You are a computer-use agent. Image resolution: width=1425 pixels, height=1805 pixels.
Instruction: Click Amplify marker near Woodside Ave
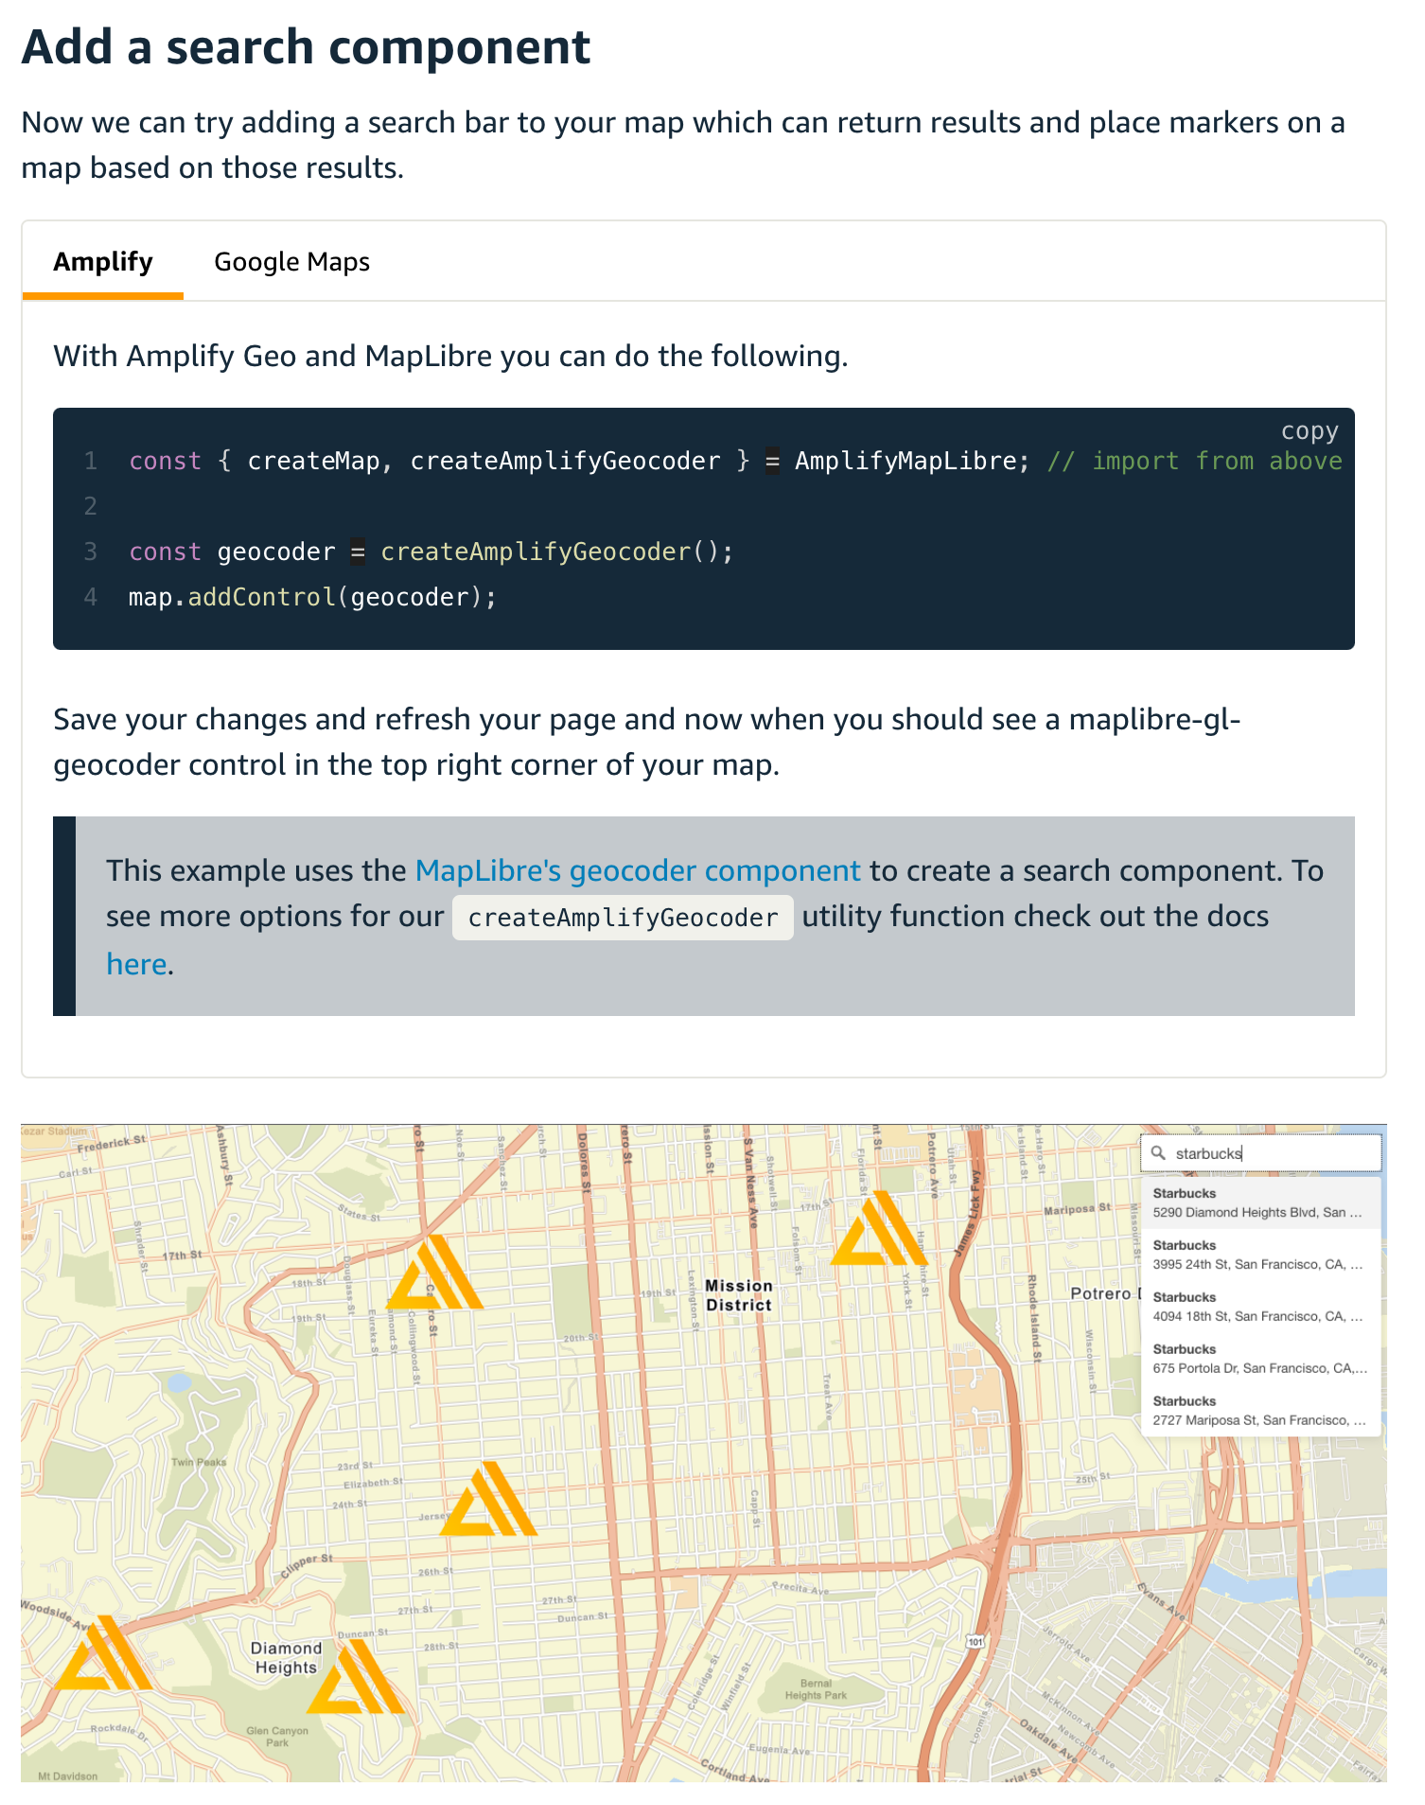[x=103, y=1652]
